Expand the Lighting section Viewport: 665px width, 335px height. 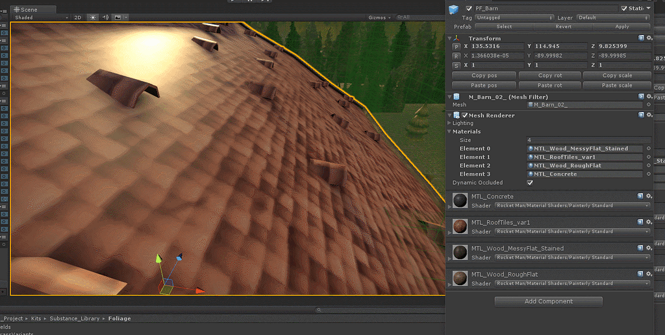449,123
